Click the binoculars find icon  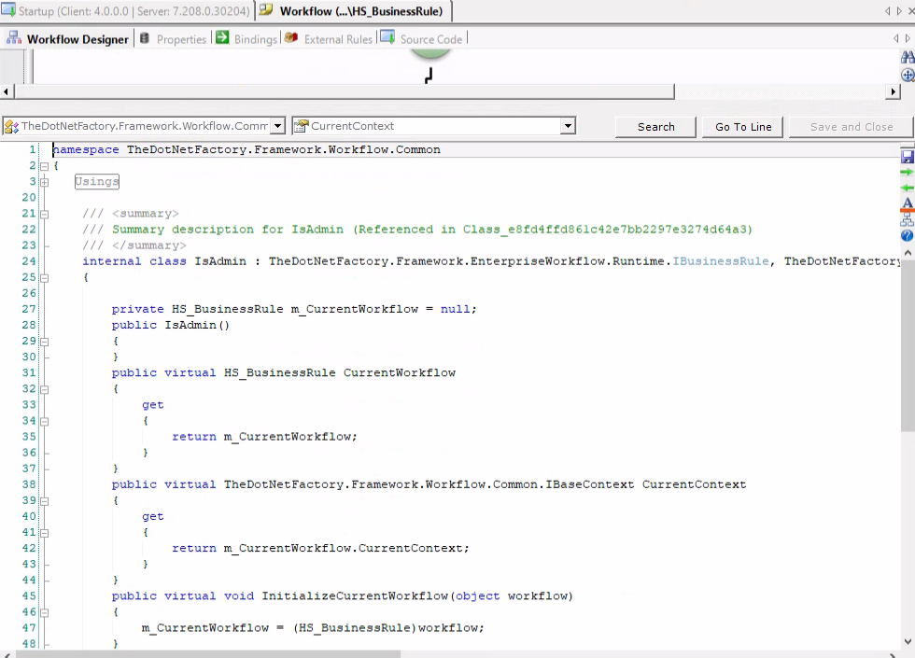click(x=908, y=57)
